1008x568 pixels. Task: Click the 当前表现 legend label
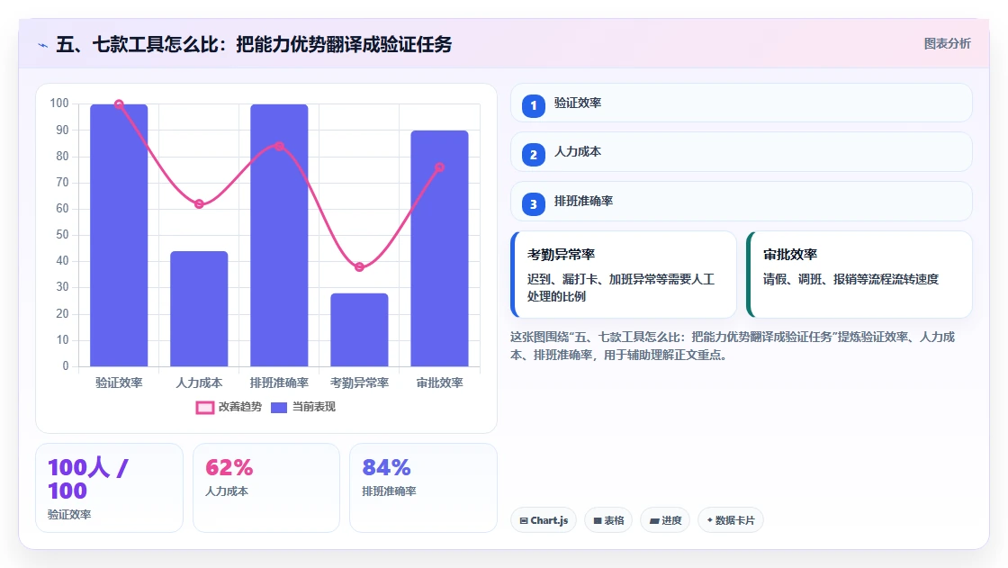(x=314, y=407)
